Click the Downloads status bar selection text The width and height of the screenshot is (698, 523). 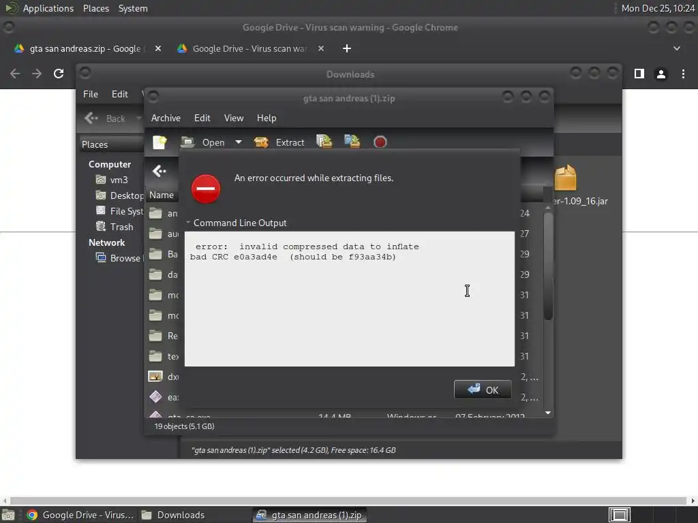293,450
